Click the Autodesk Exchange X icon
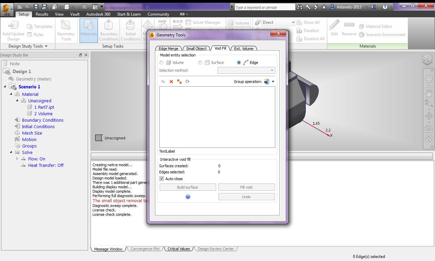Screen dimensions: 435x261 pos(373,7)
